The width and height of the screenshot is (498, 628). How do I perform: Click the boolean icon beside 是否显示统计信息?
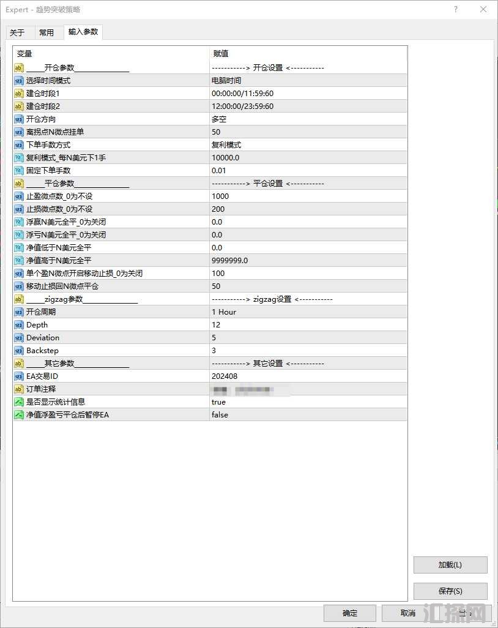(x=19, y=402)
